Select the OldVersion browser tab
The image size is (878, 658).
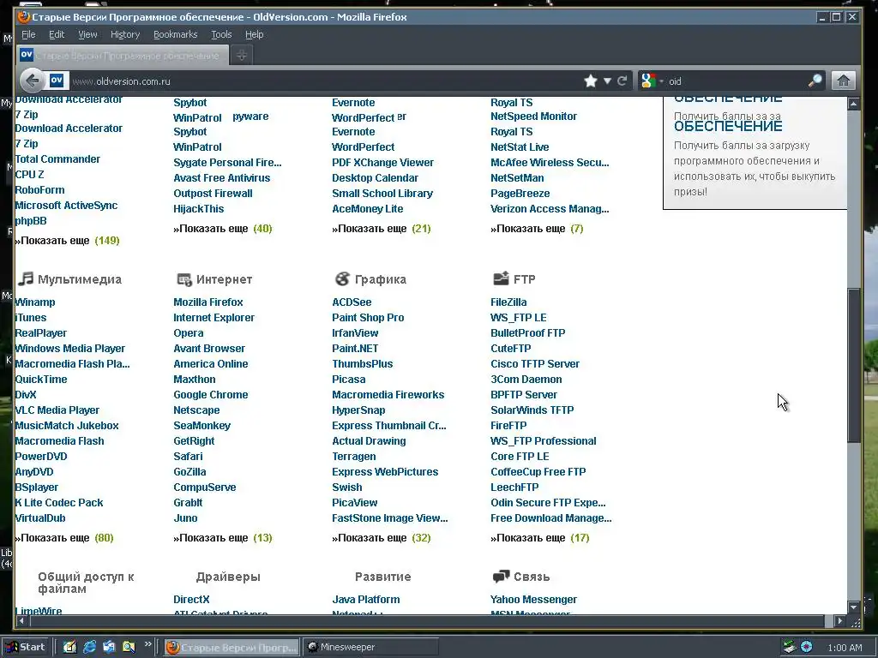(x=123, y=56)
